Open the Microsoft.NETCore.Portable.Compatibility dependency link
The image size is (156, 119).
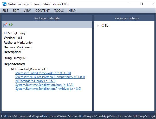coord(50,77)
